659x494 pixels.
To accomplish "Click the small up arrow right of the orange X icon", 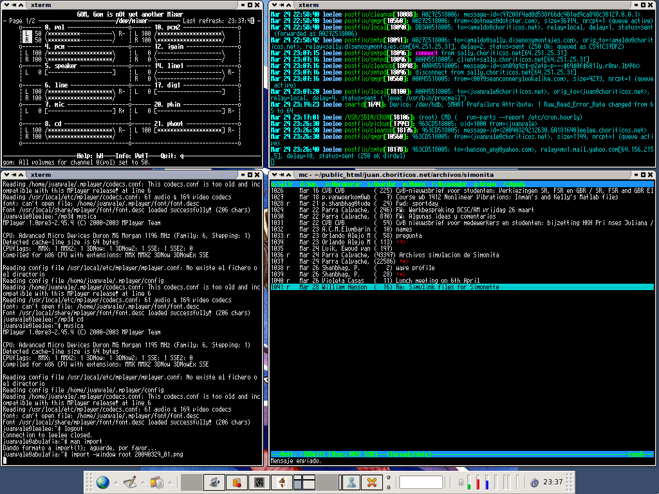I will click(x=388, y=478).
